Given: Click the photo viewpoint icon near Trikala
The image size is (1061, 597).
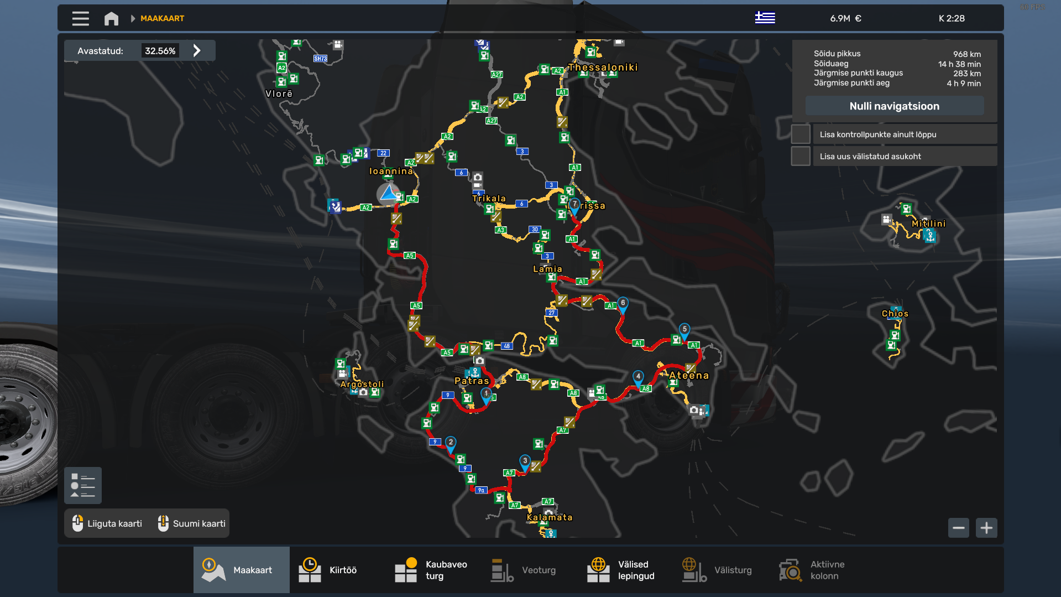Looking at the screenshot, I should 478,178.
